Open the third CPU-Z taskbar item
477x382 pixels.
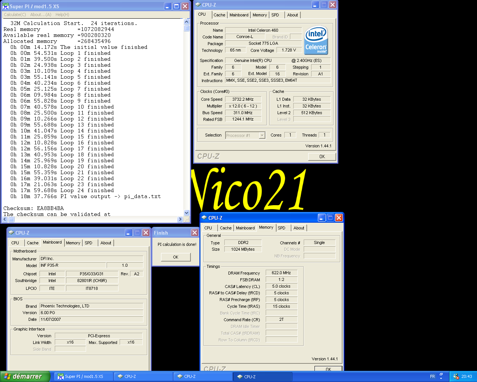(263, 376)
